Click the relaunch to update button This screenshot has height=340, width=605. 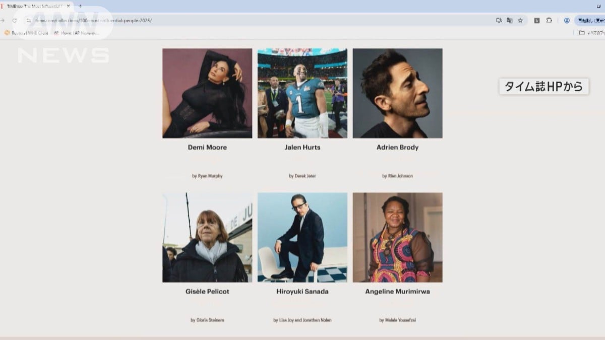coord(590,21)
